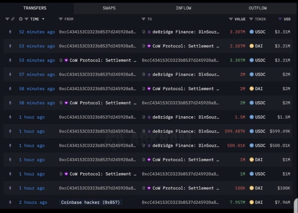This screenshot has height=213, width=298.
Task: Click the contract document icon in the 52 minutes ago row
Action: [144, 32]
